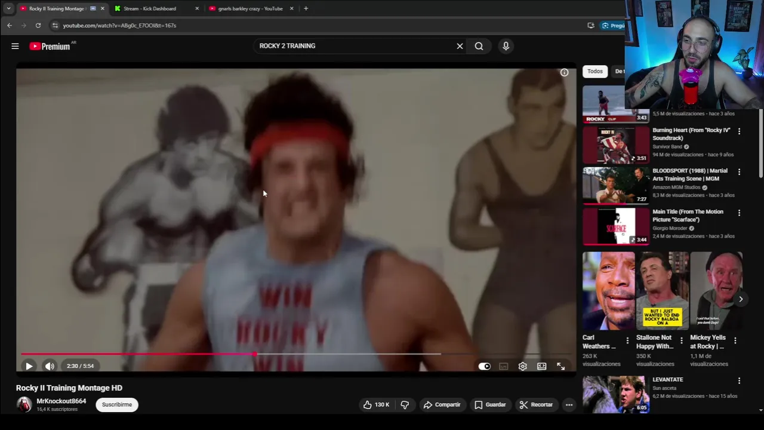Open Carl Weathers short

pyautogui.click(x=608, y=291)
